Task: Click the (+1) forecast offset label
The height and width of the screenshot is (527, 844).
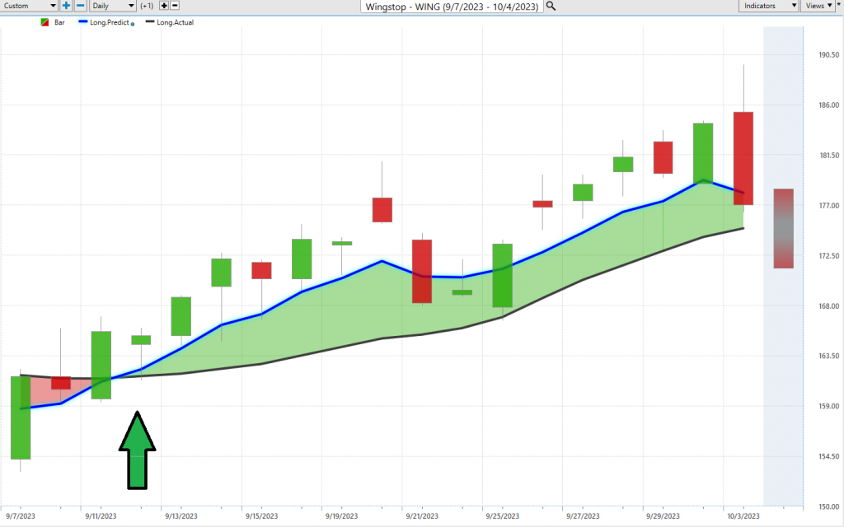Action: pyautogui.click(x=147, y=6)
